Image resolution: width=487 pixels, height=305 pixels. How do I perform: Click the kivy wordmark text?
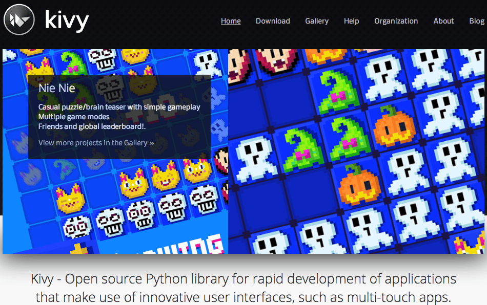(67, 20)
